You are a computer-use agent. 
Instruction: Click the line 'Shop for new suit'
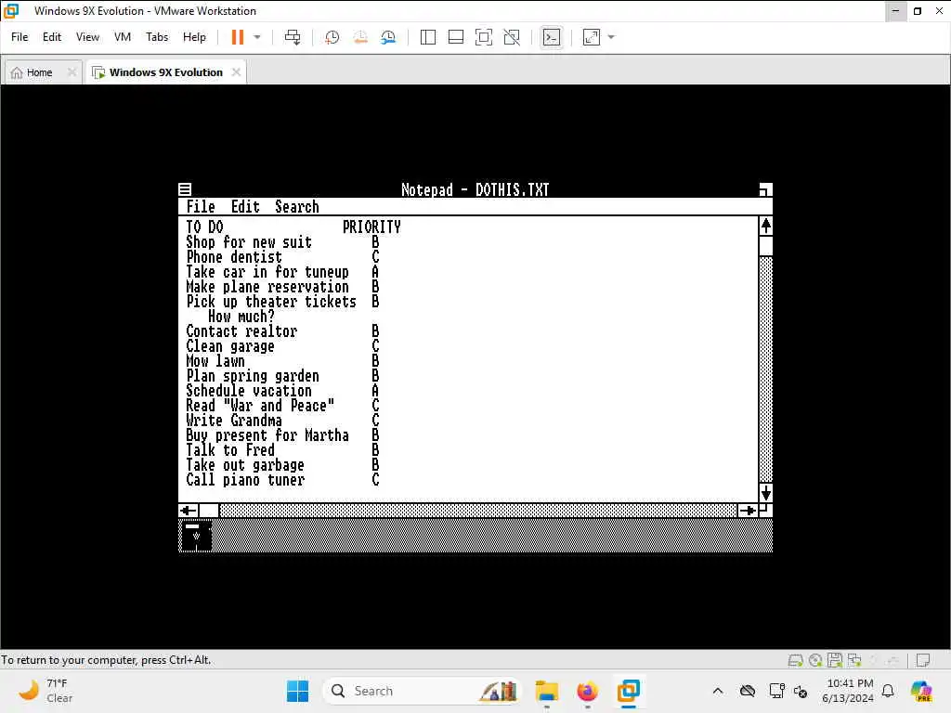(249, 242)
